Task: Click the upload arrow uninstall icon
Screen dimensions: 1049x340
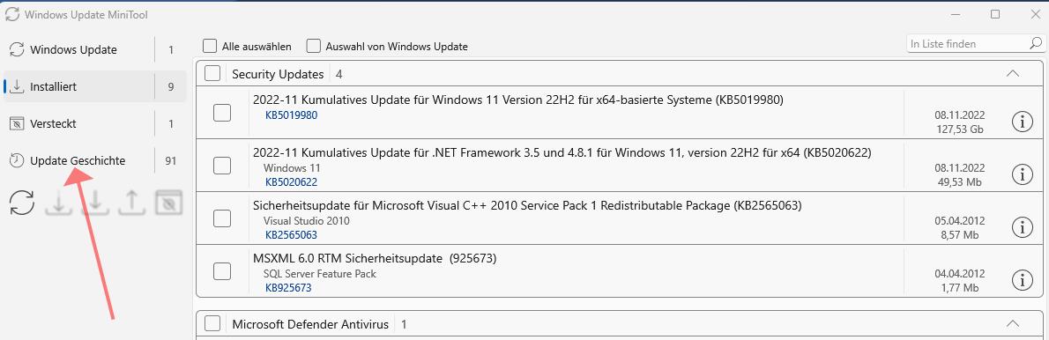Action: click(x=132, y=203)
